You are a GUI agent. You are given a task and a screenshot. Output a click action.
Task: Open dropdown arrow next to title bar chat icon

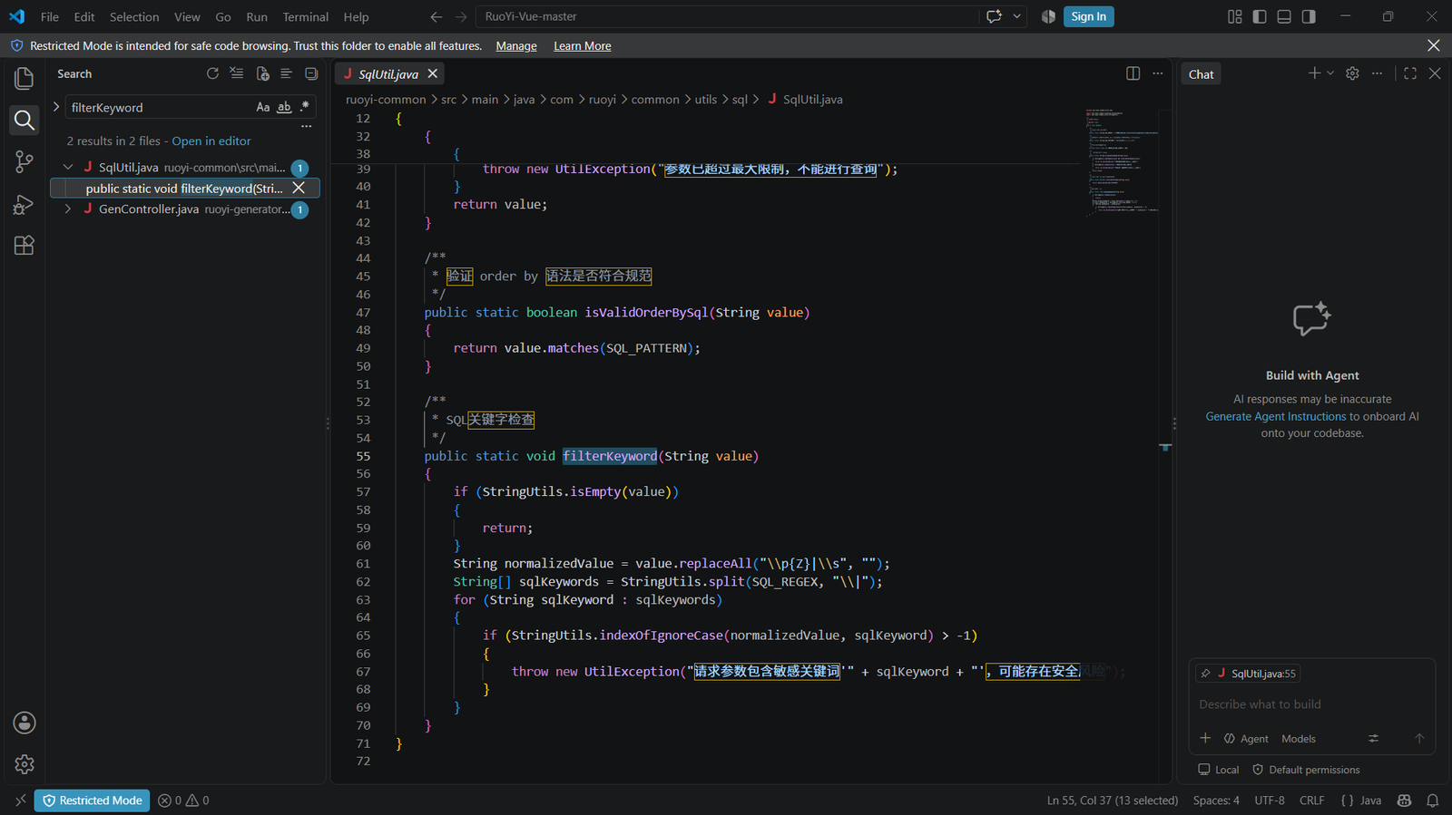[1017, 16]
